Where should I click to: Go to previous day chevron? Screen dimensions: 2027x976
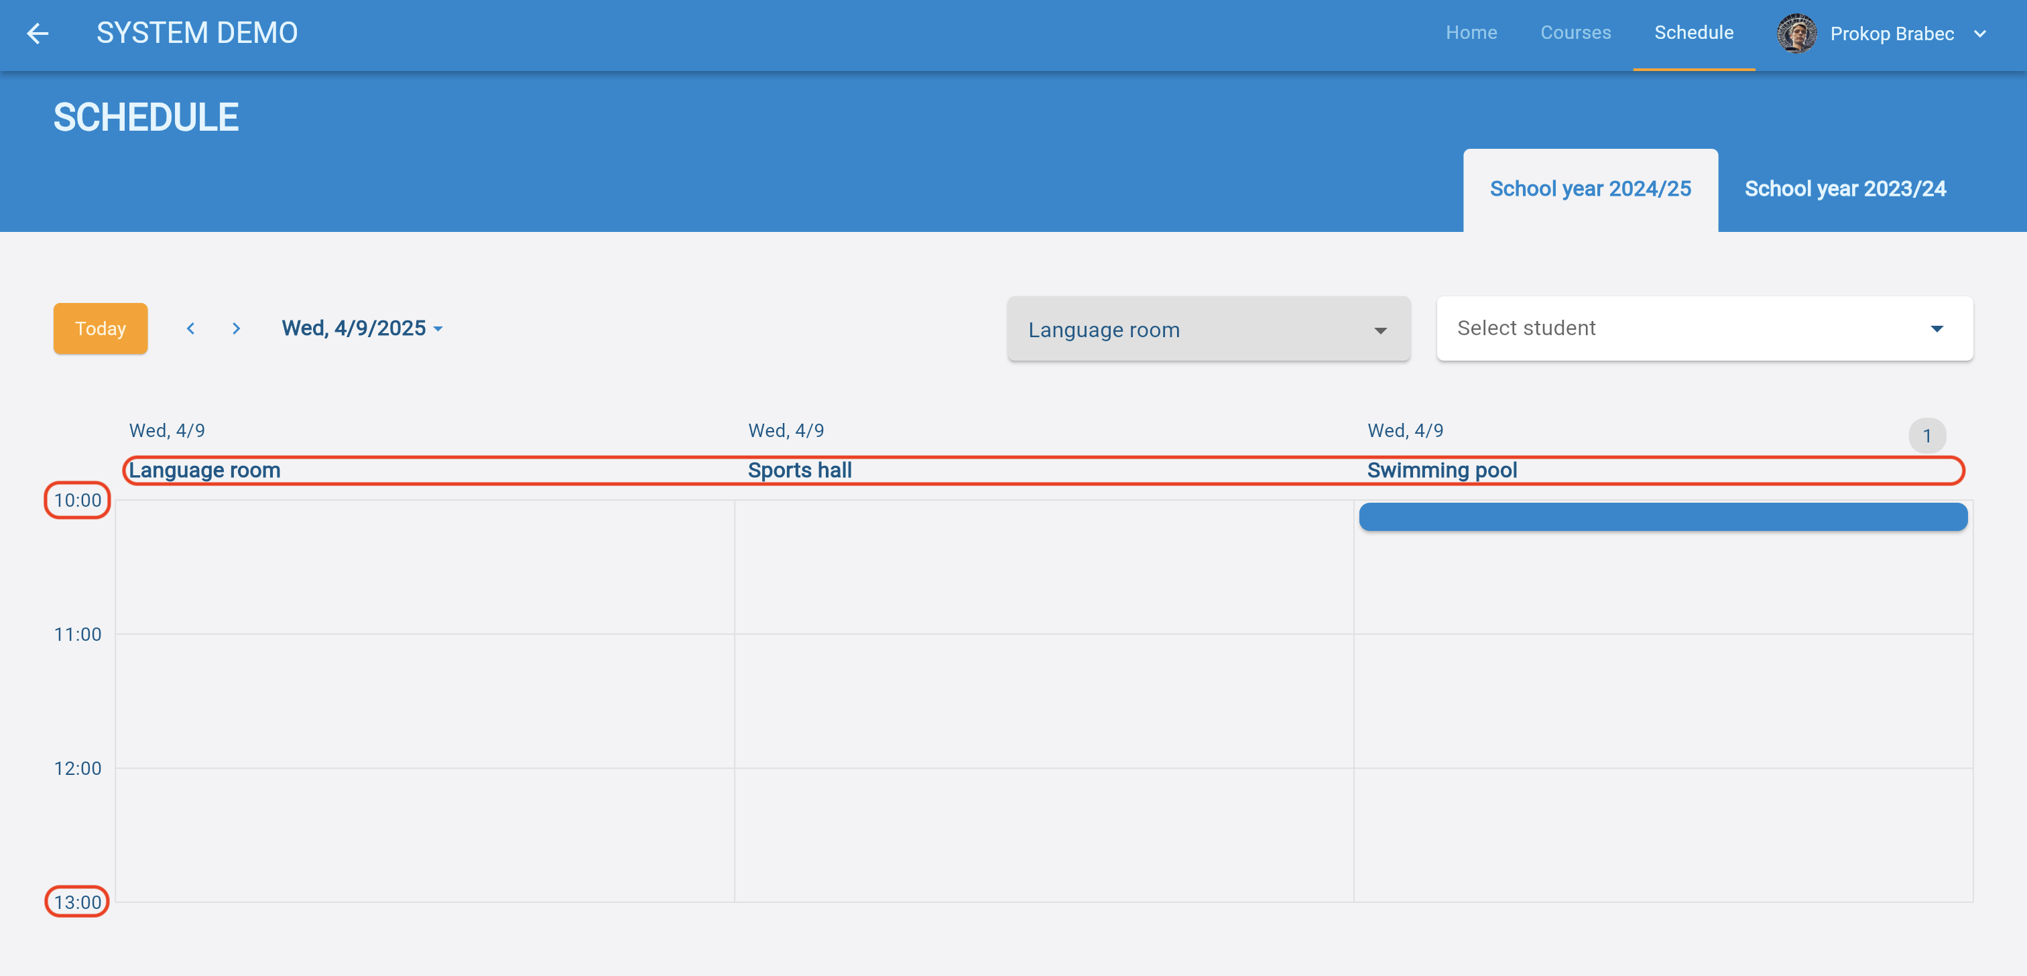(190, 328)
